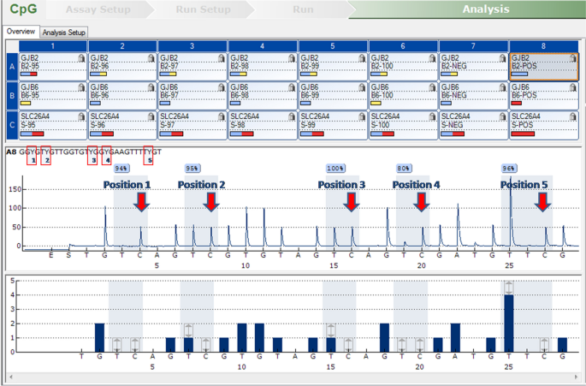Click the lock icon in well SLC26A4 S-95

point(81,116)
